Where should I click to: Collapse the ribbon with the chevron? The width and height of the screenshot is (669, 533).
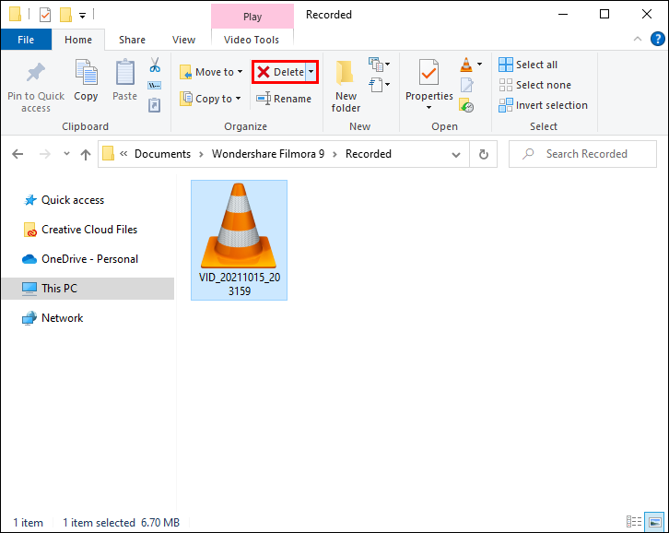point(638,40)
